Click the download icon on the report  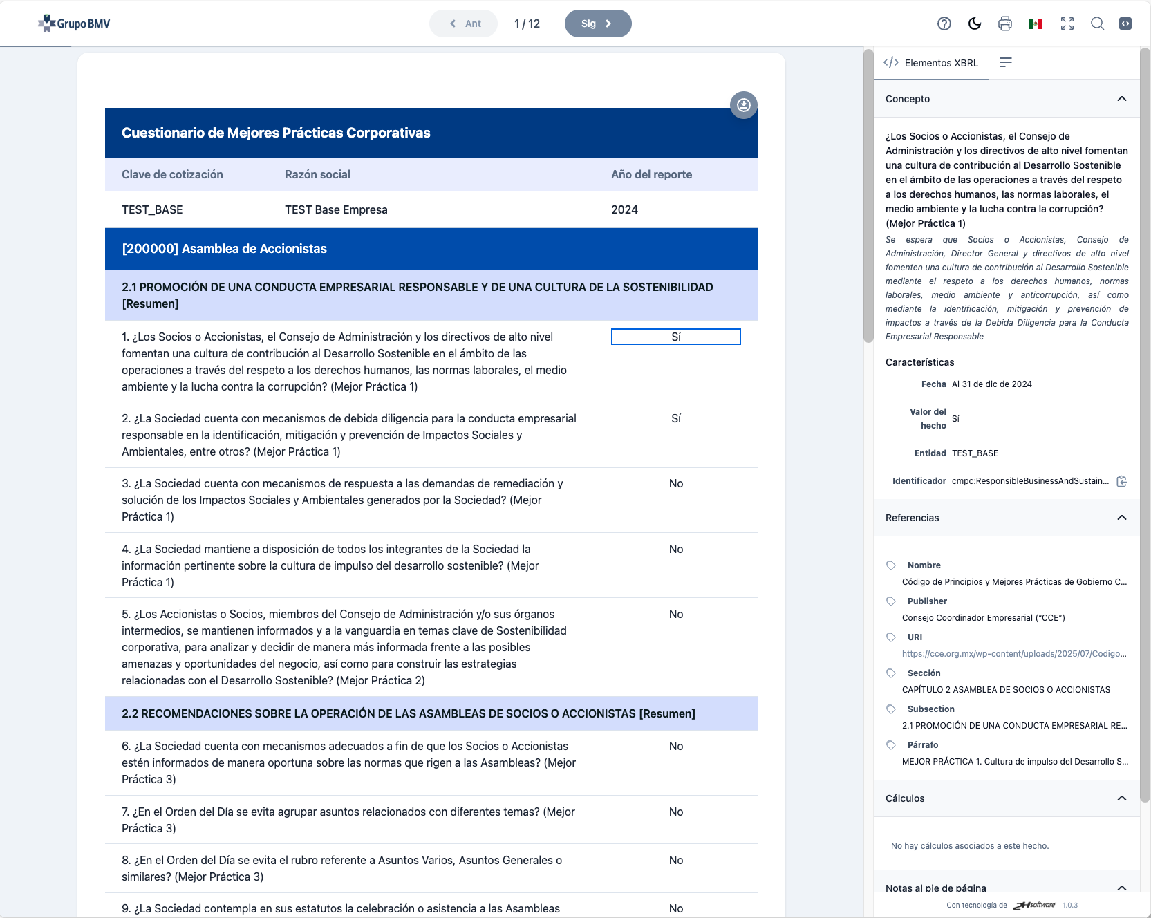(x=744, y=105)
